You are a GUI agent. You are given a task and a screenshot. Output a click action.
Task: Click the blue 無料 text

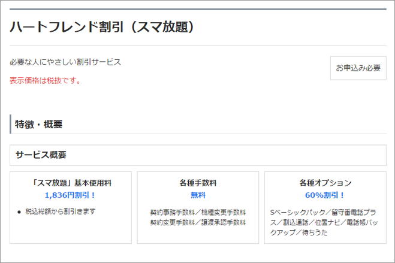pyautogui.click(x=198, y=195)
